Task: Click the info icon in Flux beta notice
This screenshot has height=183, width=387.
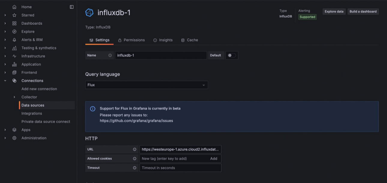Action: tap(93, 109)
